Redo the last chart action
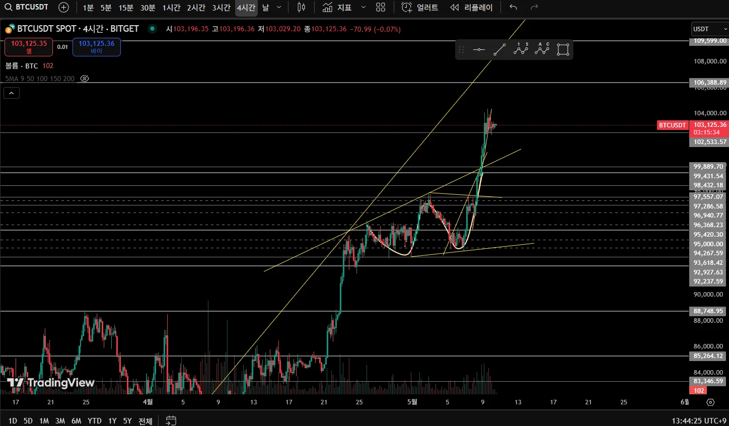The width and height of the screenshot is (729, 426). pyautogui.click(x=534, y=7)
